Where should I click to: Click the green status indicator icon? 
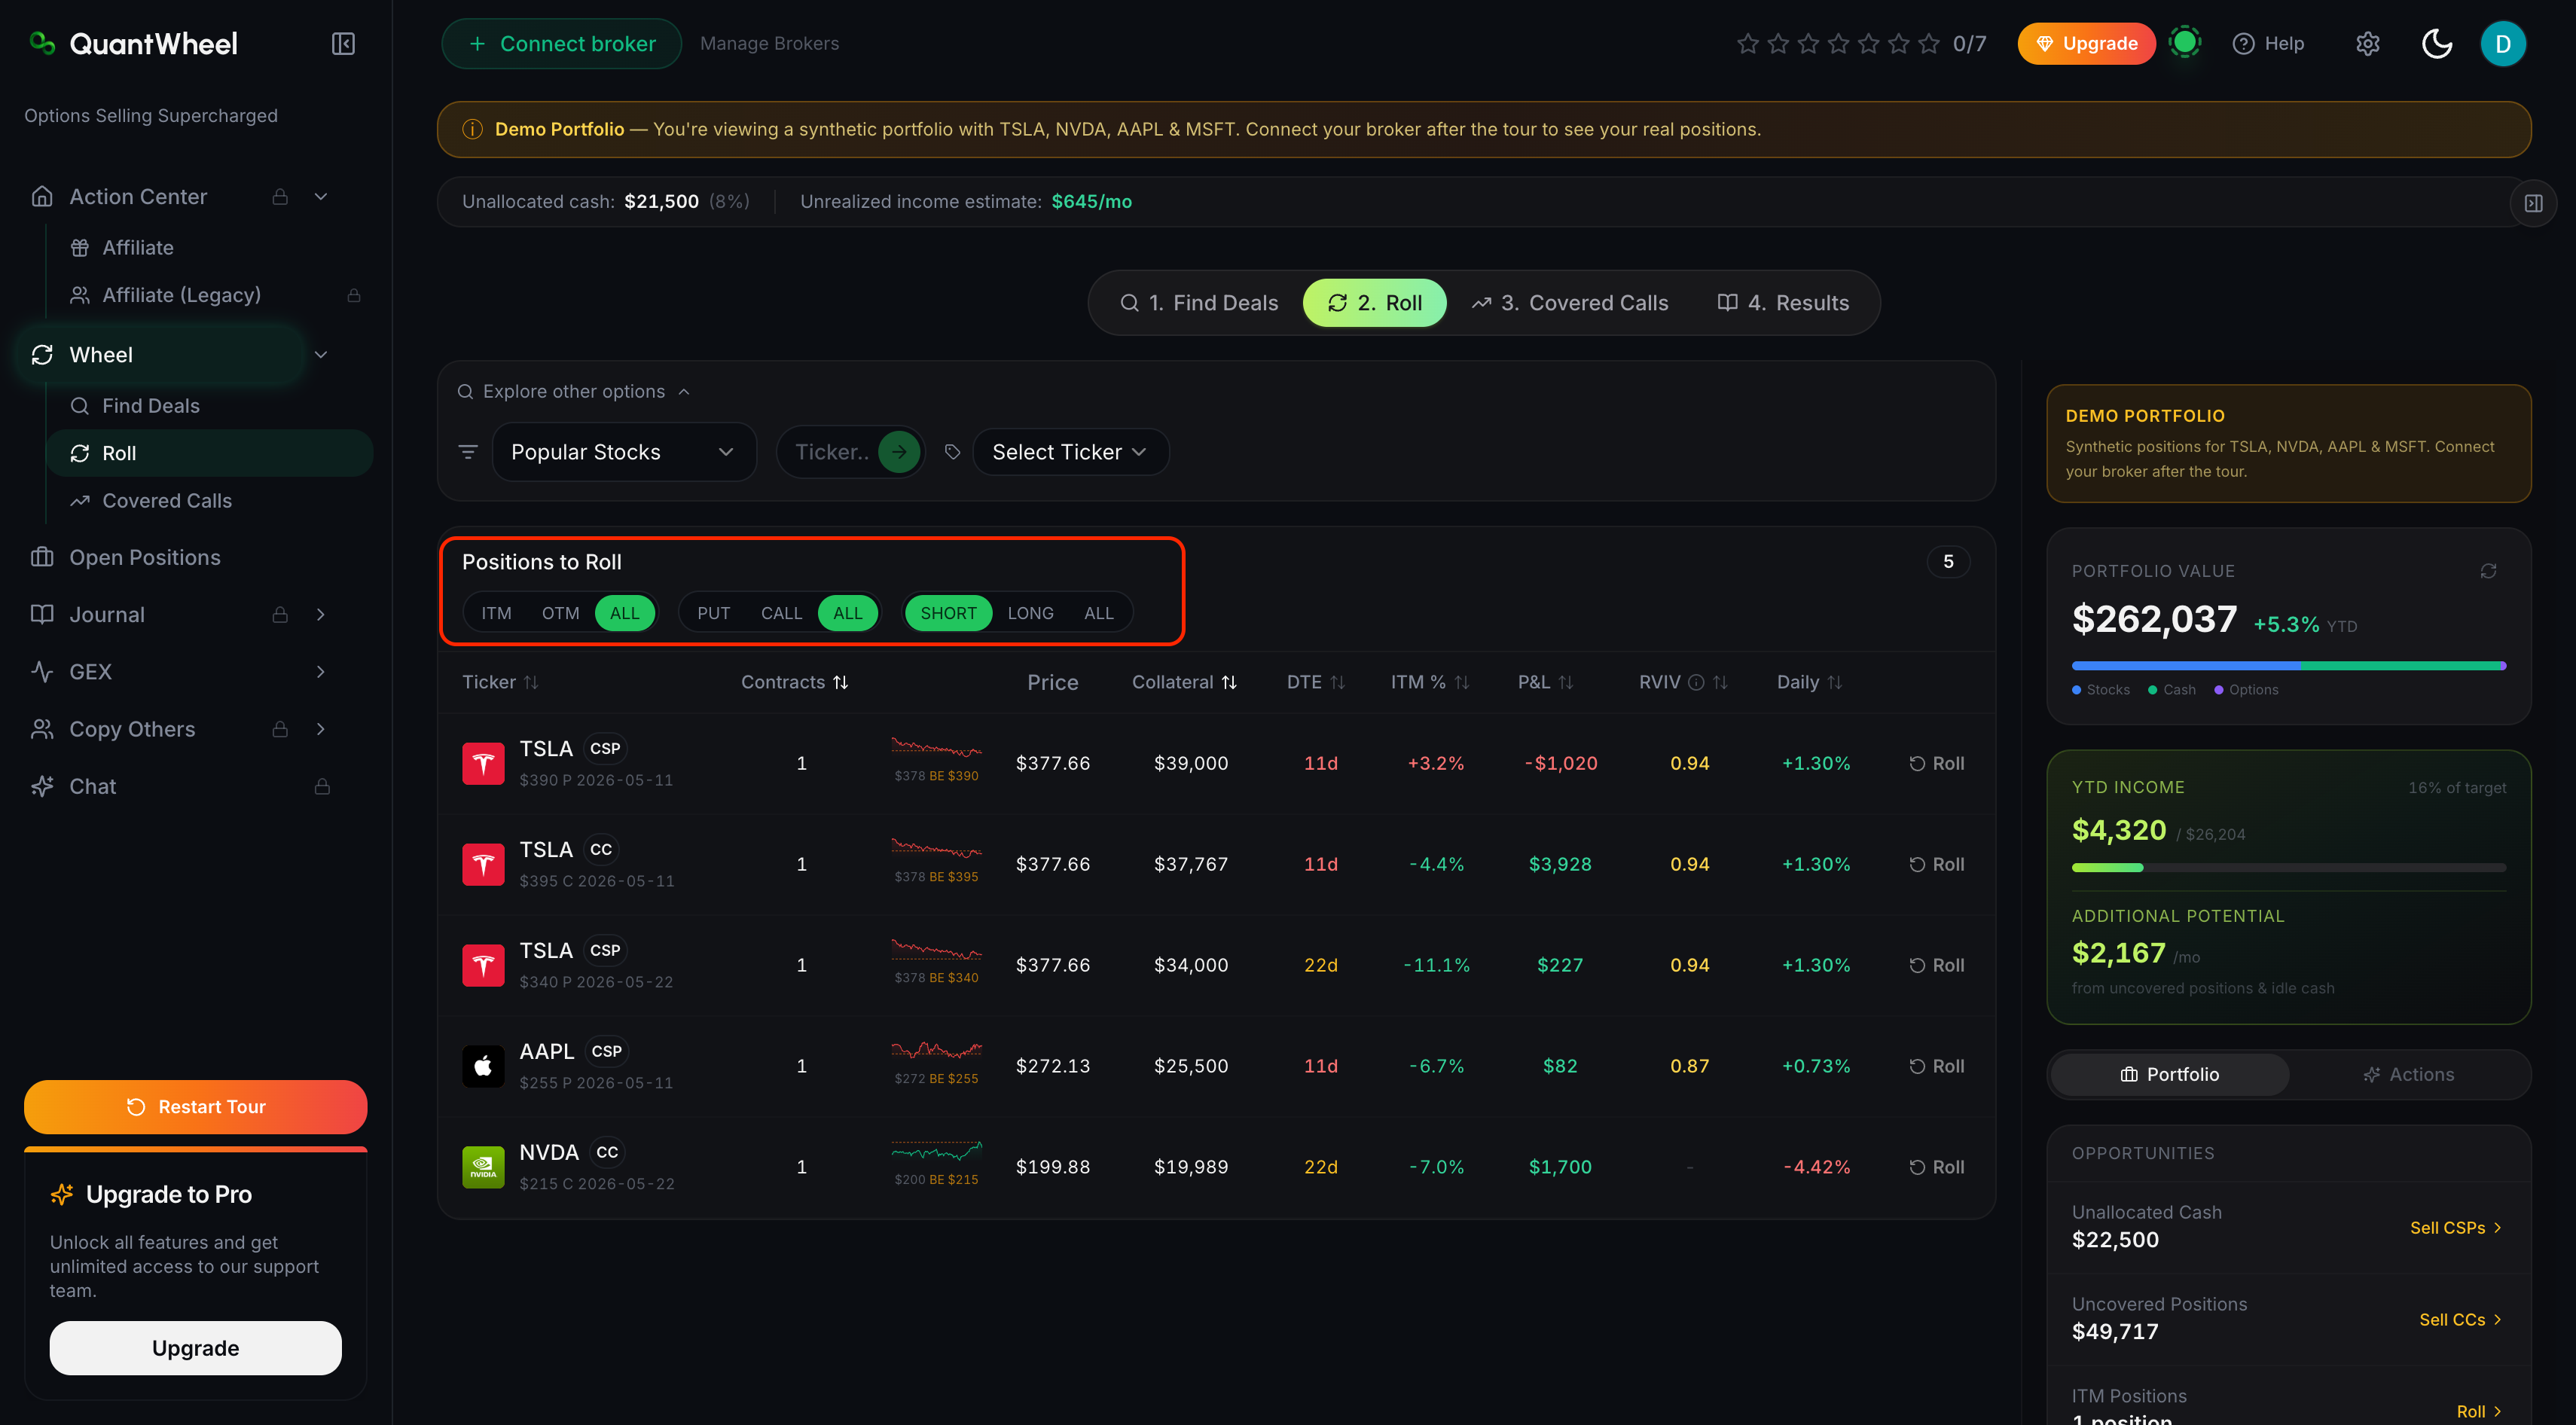pyautogui.click(x=2185, y=43)
